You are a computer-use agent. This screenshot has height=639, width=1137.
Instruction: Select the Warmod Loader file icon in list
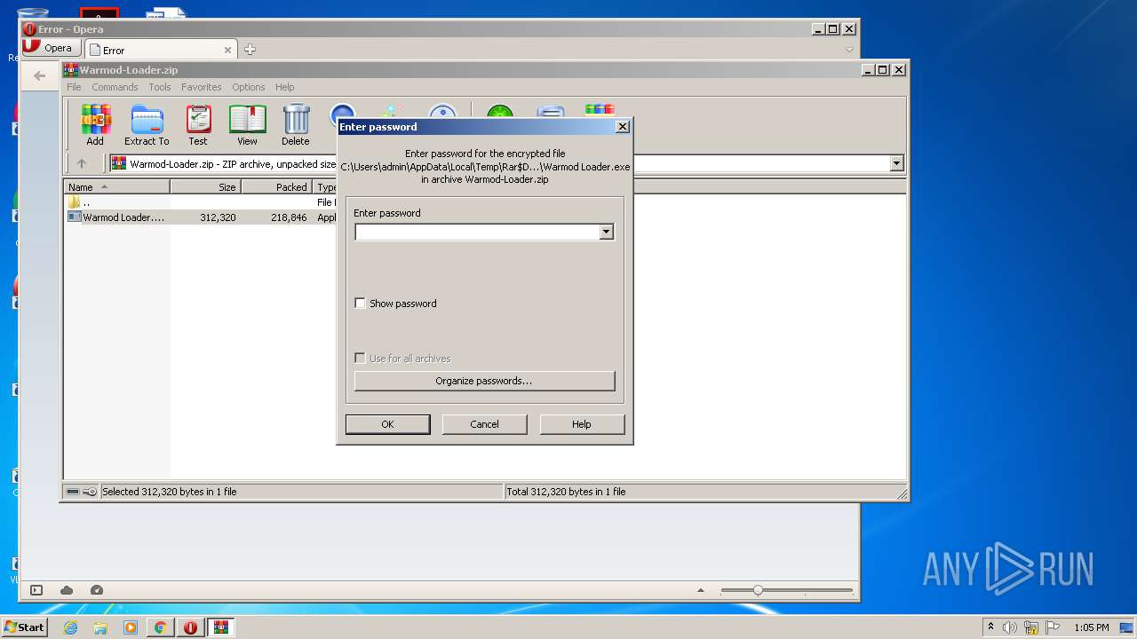click(75, 217)
